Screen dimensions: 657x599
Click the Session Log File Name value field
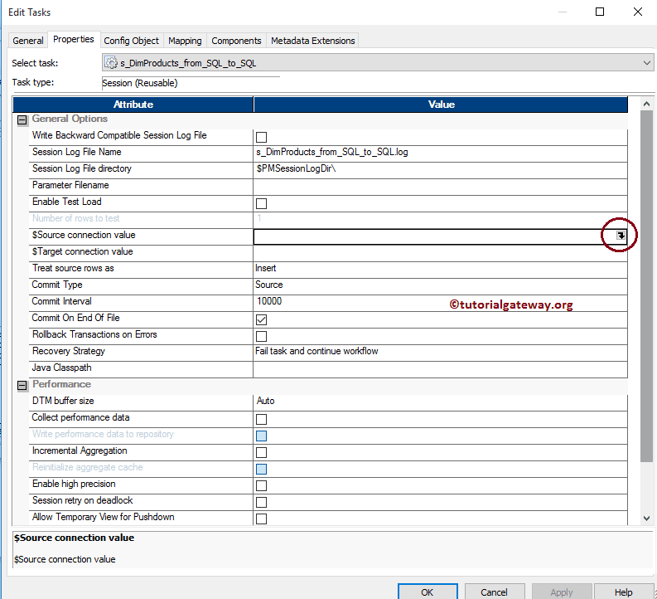pos(440,152)
